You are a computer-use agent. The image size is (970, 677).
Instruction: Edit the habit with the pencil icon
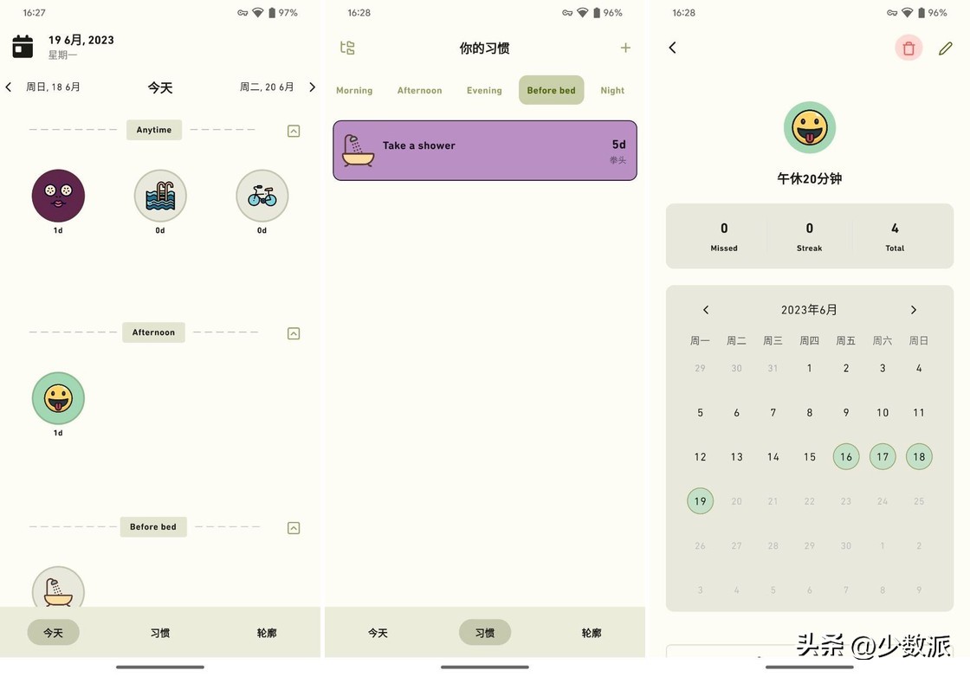946,48
